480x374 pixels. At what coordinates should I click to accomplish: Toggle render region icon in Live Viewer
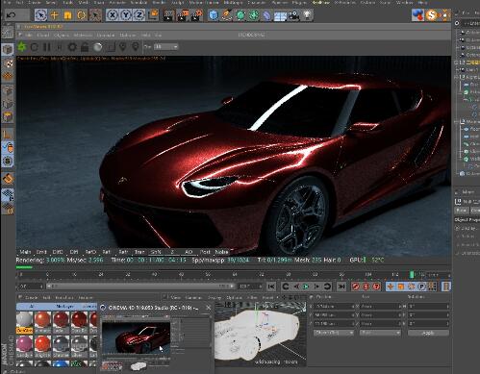click(111, 47)
